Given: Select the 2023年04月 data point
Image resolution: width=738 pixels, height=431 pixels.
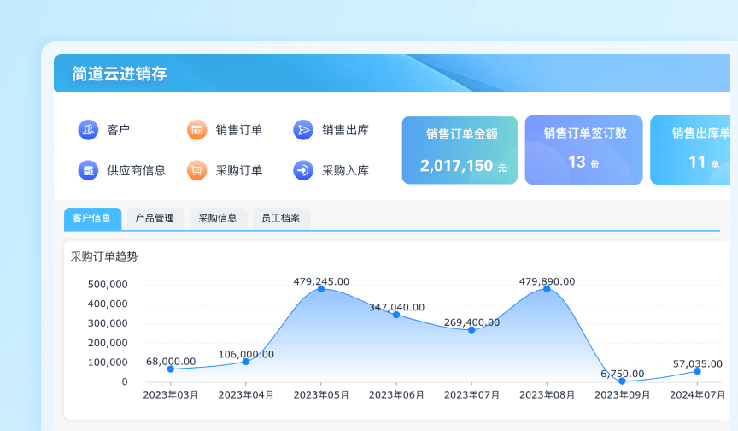Looking at the screenshot, I should tap(246, 361).
